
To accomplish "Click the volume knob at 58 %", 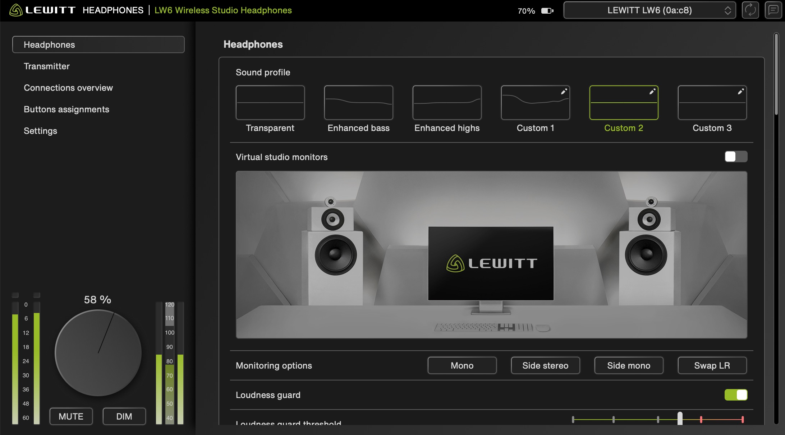I will pyautogui.click(x=98, y=353).
